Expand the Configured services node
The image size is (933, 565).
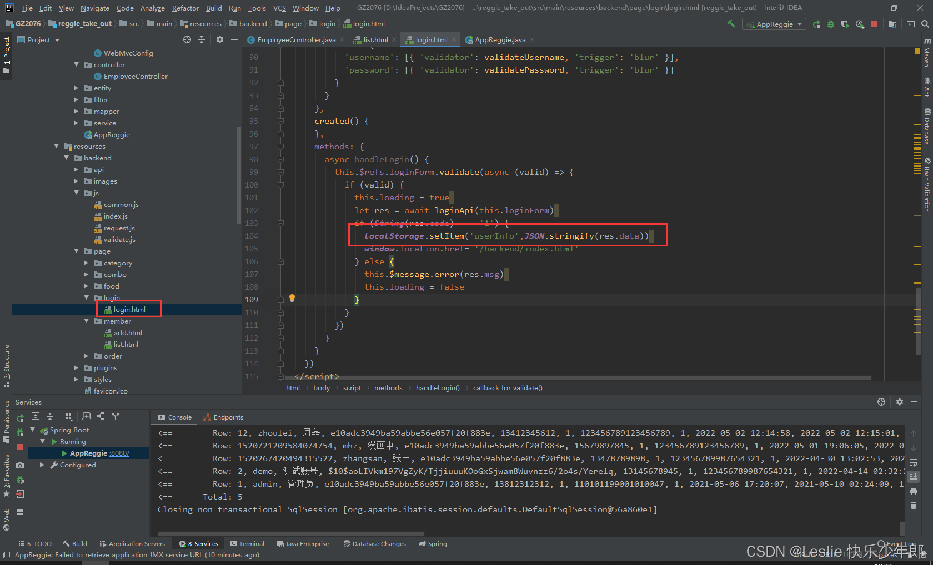(42, 465)
